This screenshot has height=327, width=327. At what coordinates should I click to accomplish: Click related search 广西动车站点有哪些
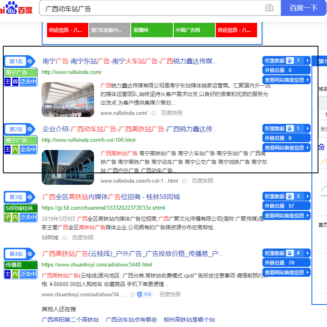point(131,320)
